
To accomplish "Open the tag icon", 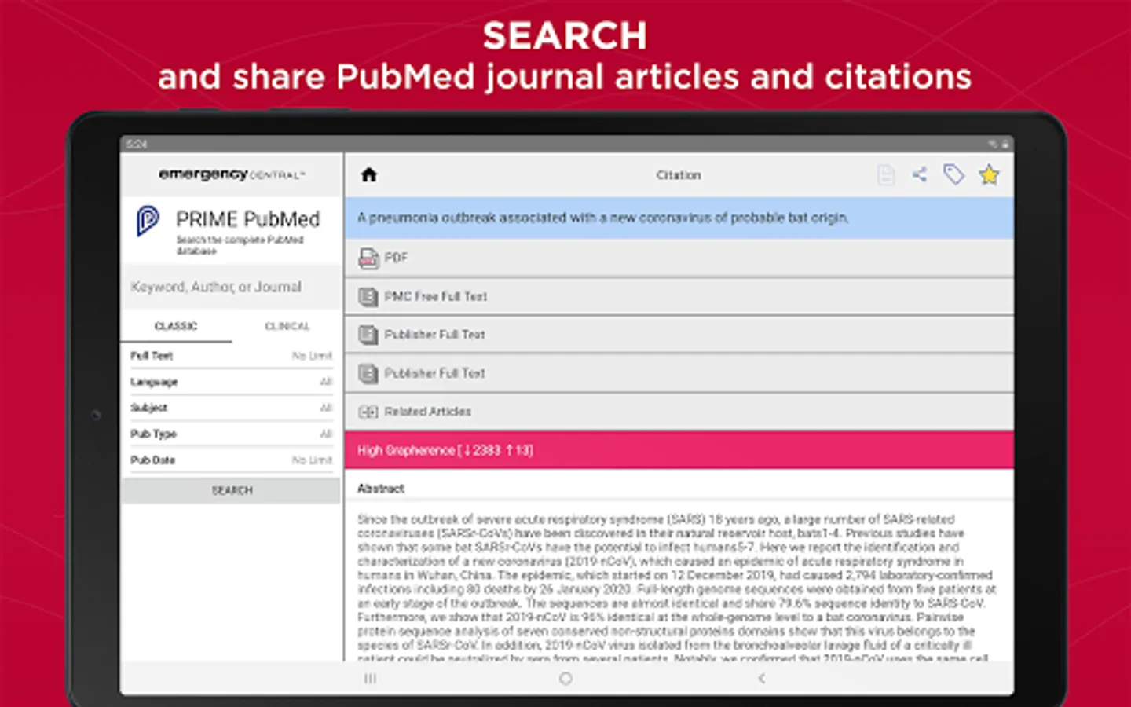I will coord(953,175).
